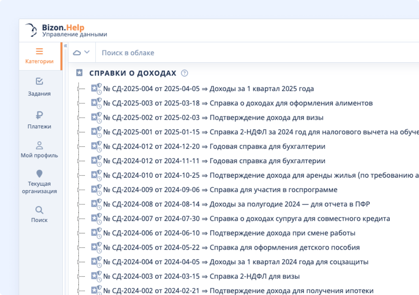This screenshot has width=419, height=295.
Task: Toggle the star marker on СД-2025-004 record
Action: (x=94, y=88)
